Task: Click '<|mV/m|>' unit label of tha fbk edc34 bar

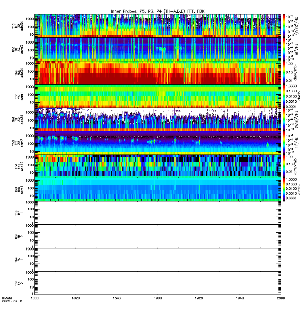Action: [x=296, y=73]
